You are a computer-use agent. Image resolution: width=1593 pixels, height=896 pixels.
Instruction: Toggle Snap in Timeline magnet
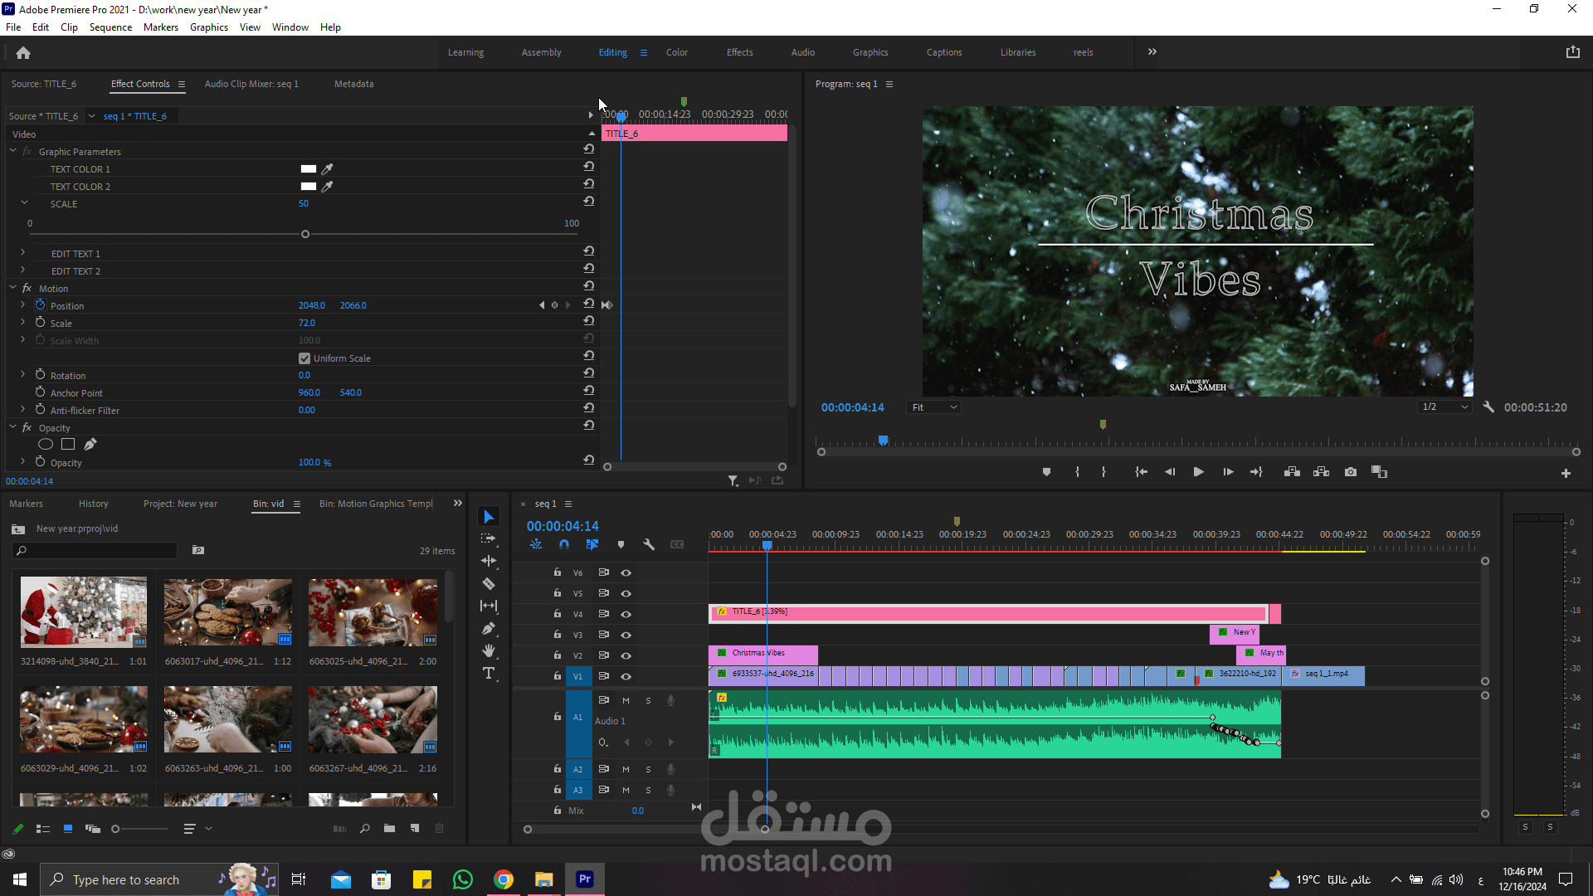click(564, 544)
